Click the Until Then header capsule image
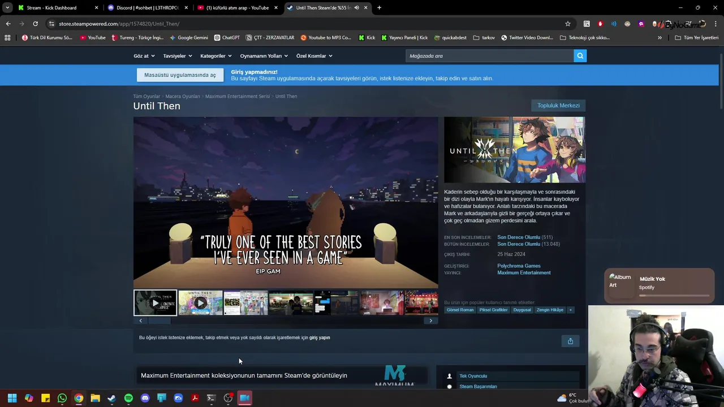This screenshot has height=407, width=724. (x=514, y=150)
